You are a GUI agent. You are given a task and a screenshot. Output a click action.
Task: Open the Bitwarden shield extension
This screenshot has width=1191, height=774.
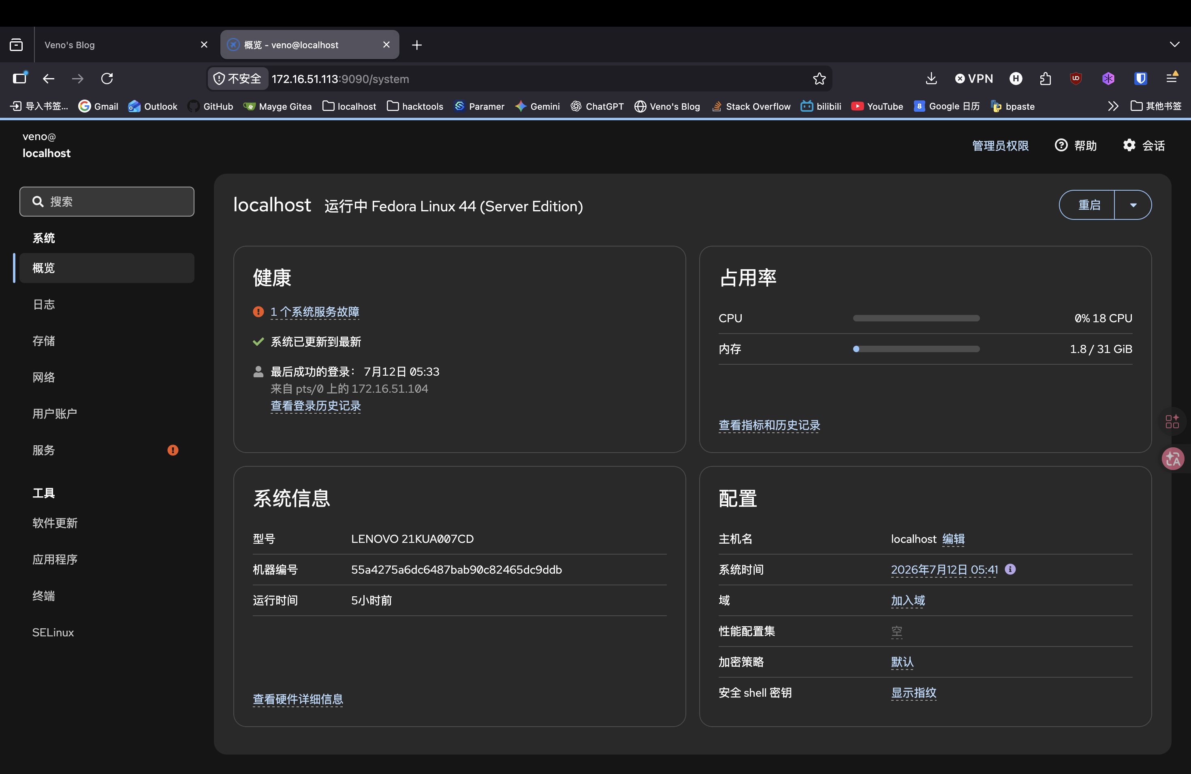1140,79
